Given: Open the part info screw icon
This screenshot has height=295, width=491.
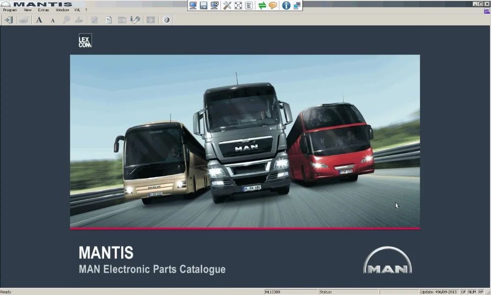Looking at the screenshot, I should pyautogui.click(x=135, y=20).
